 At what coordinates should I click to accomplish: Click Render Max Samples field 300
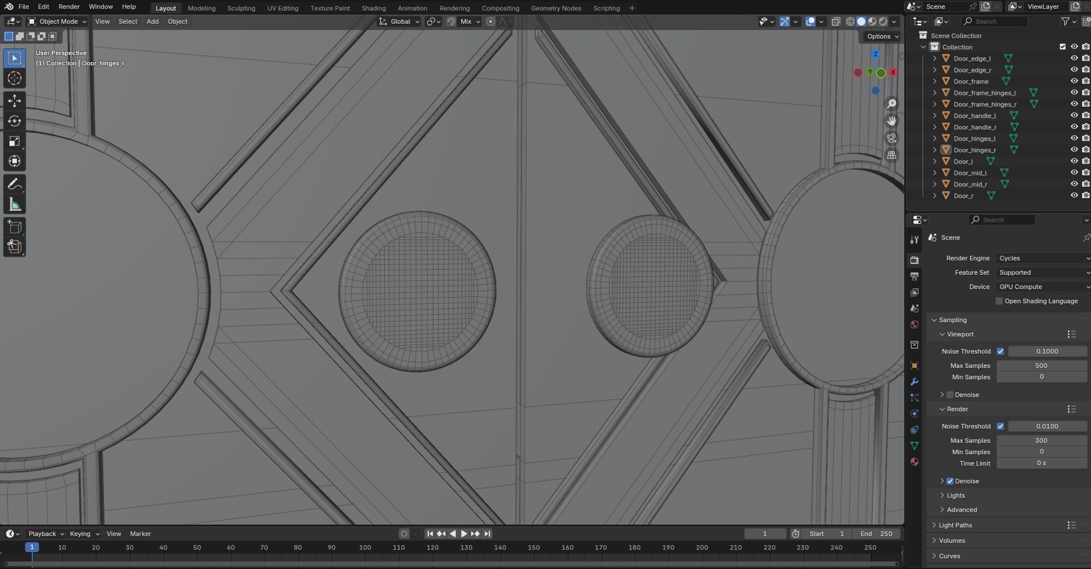[x=1042, y=441]
